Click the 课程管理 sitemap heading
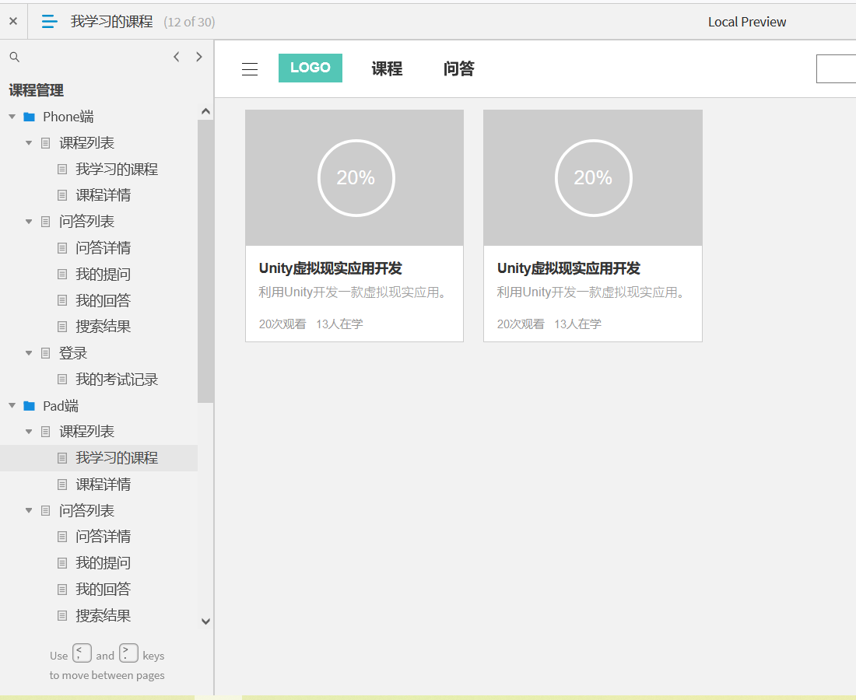Viewport: 856px width, 700px height. pyautogui.click(x=37, y=90)
